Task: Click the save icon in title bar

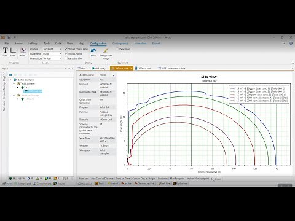Action: click(9, 37)
